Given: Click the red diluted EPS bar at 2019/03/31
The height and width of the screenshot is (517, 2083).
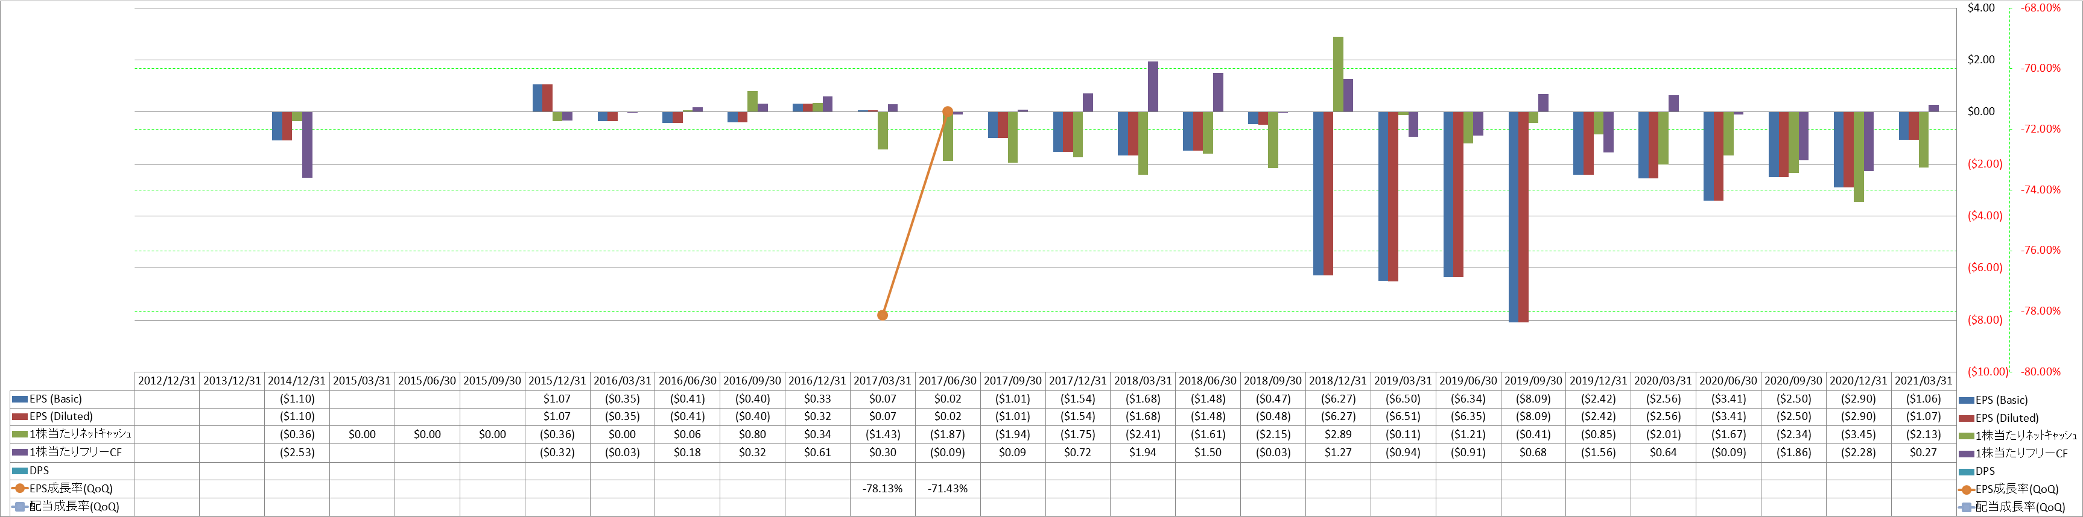Looking at the screenshot, I should (x=1393, y=196).
